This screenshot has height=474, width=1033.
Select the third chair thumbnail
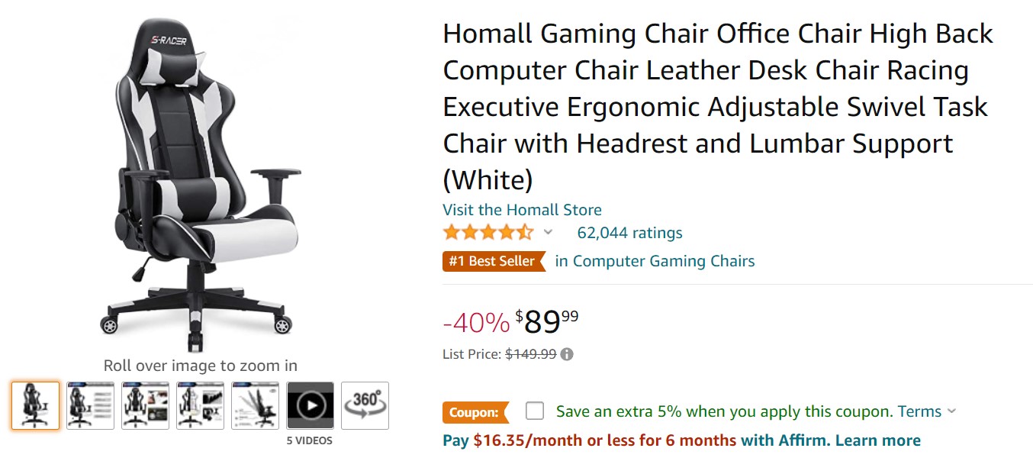pyautogui.click(x=145, y=405)
